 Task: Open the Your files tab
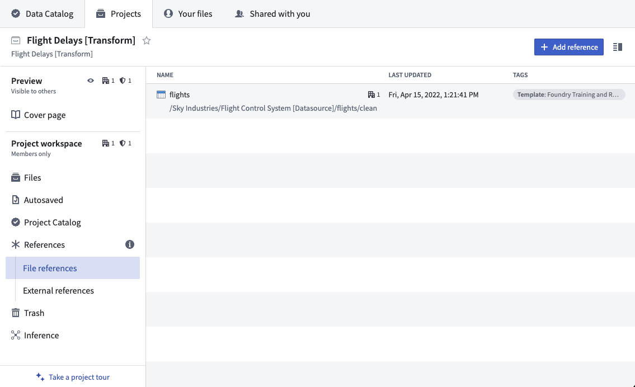point(188,14)
